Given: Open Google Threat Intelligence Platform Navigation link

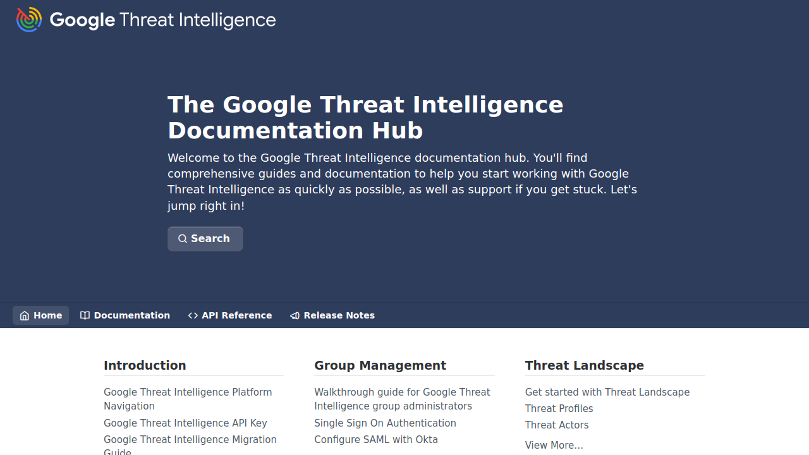Looking at the screenshot, I should click(x=188, y=399).
